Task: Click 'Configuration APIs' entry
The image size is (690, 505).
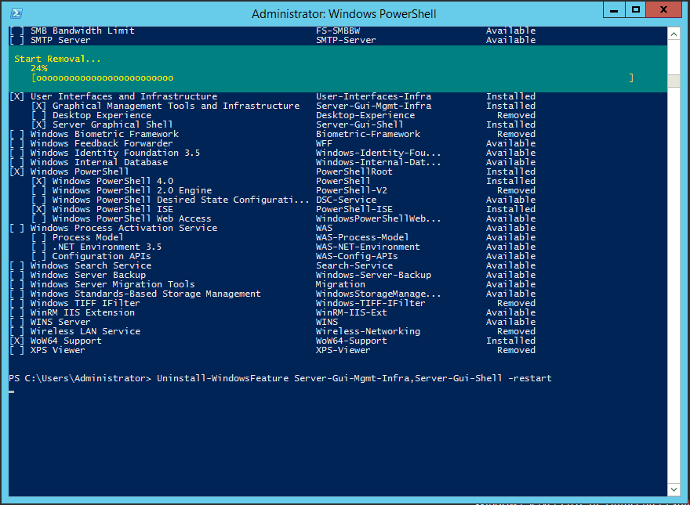Action: click(102, 256)
